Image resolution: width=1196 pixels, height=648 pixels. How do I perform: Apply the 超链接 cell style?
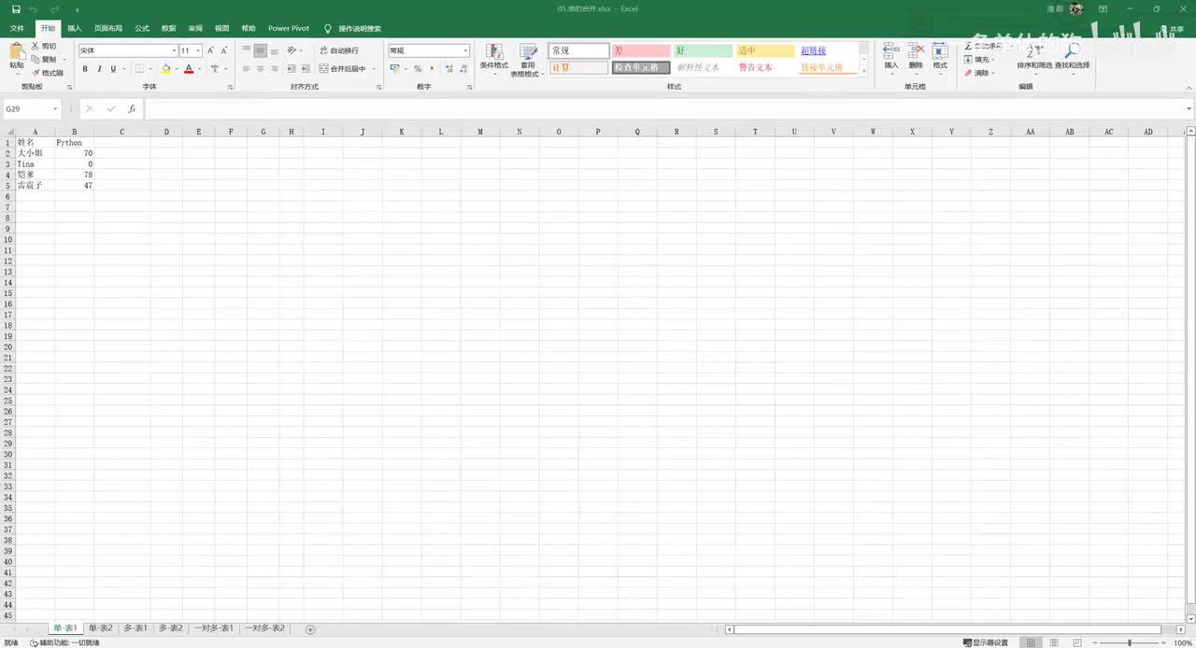(828, 50)
